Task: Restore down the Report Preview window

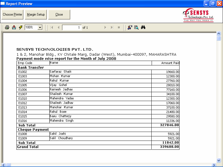Action: 213,4
